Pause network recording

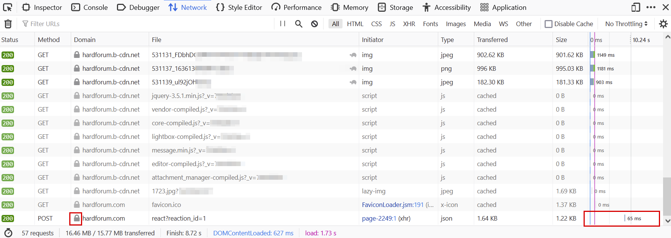[x=282, y=24]
